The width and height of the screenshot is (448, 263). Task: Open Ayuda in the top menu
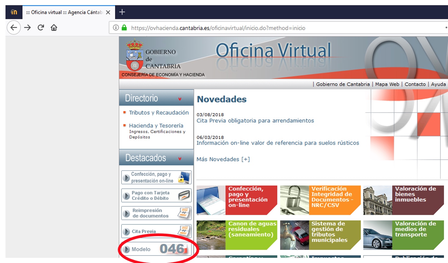pyautogui.click(x=438, y=84)
